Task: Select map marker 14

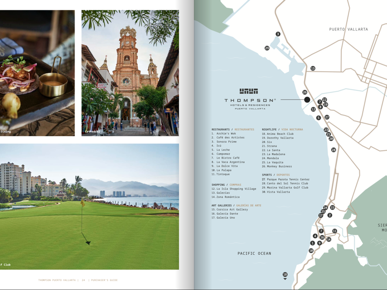Action: (x=328, y=239)
